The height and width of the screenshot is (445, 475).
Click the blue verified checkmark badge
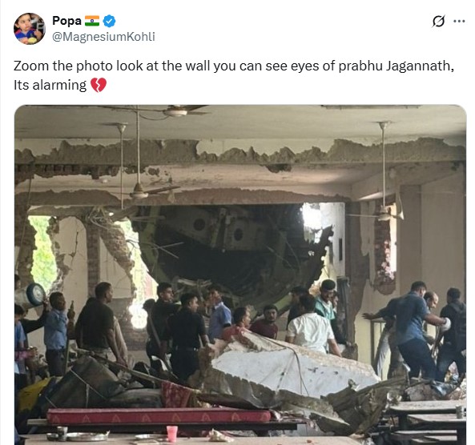[x=109, y=21]
